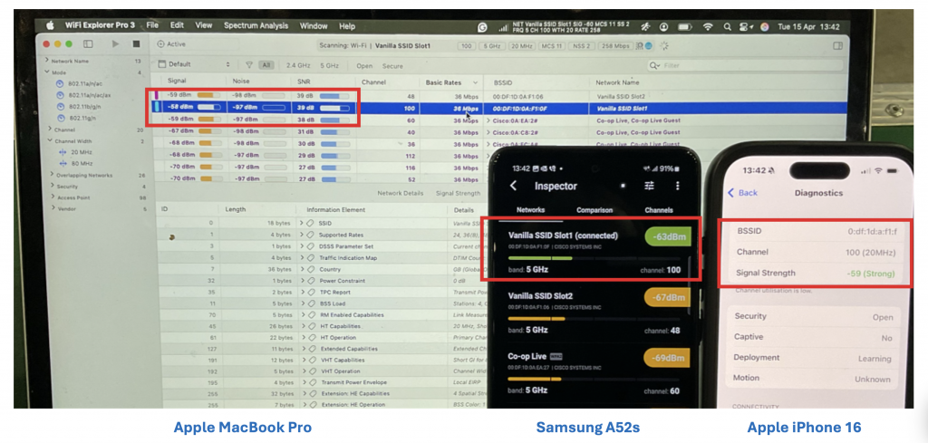
Task: Toggle the right inspector panel icon
Action: pos(837,44)
